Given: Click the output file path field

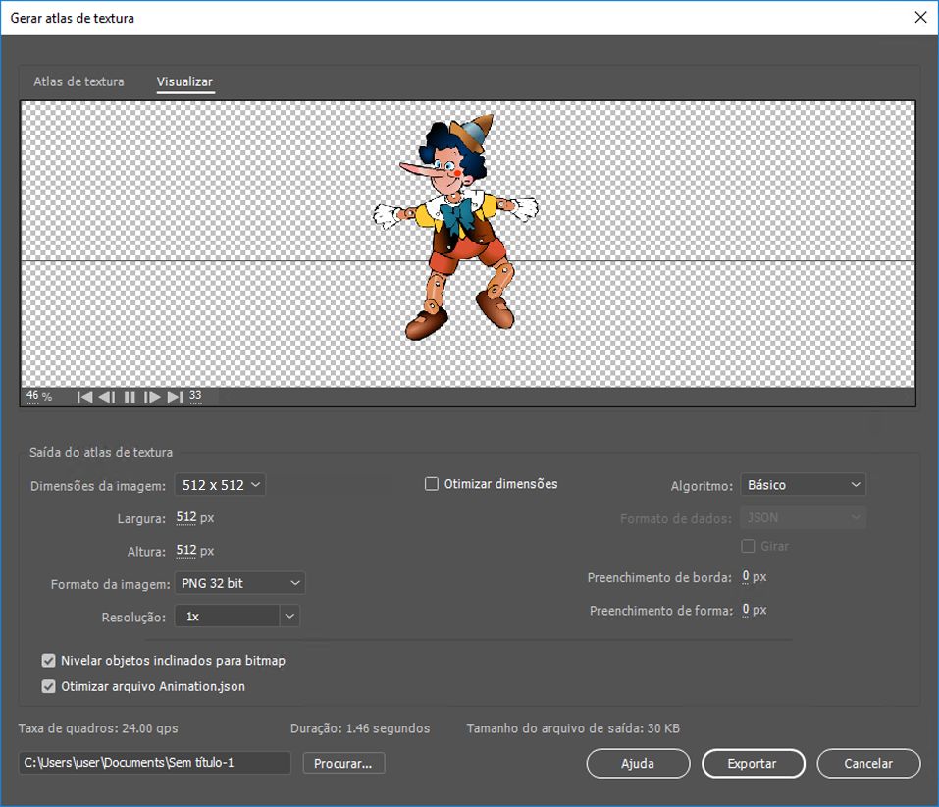Looking at the screenshot, I should [x=154, y=763].
